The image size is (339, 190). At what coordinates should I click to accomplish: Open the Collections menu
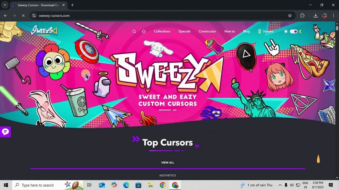point(162,31)
